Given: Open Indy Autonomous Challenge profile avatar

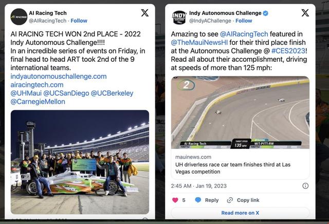Looking at the screenshot, I should pyautogui.click(x=179, y=16).
